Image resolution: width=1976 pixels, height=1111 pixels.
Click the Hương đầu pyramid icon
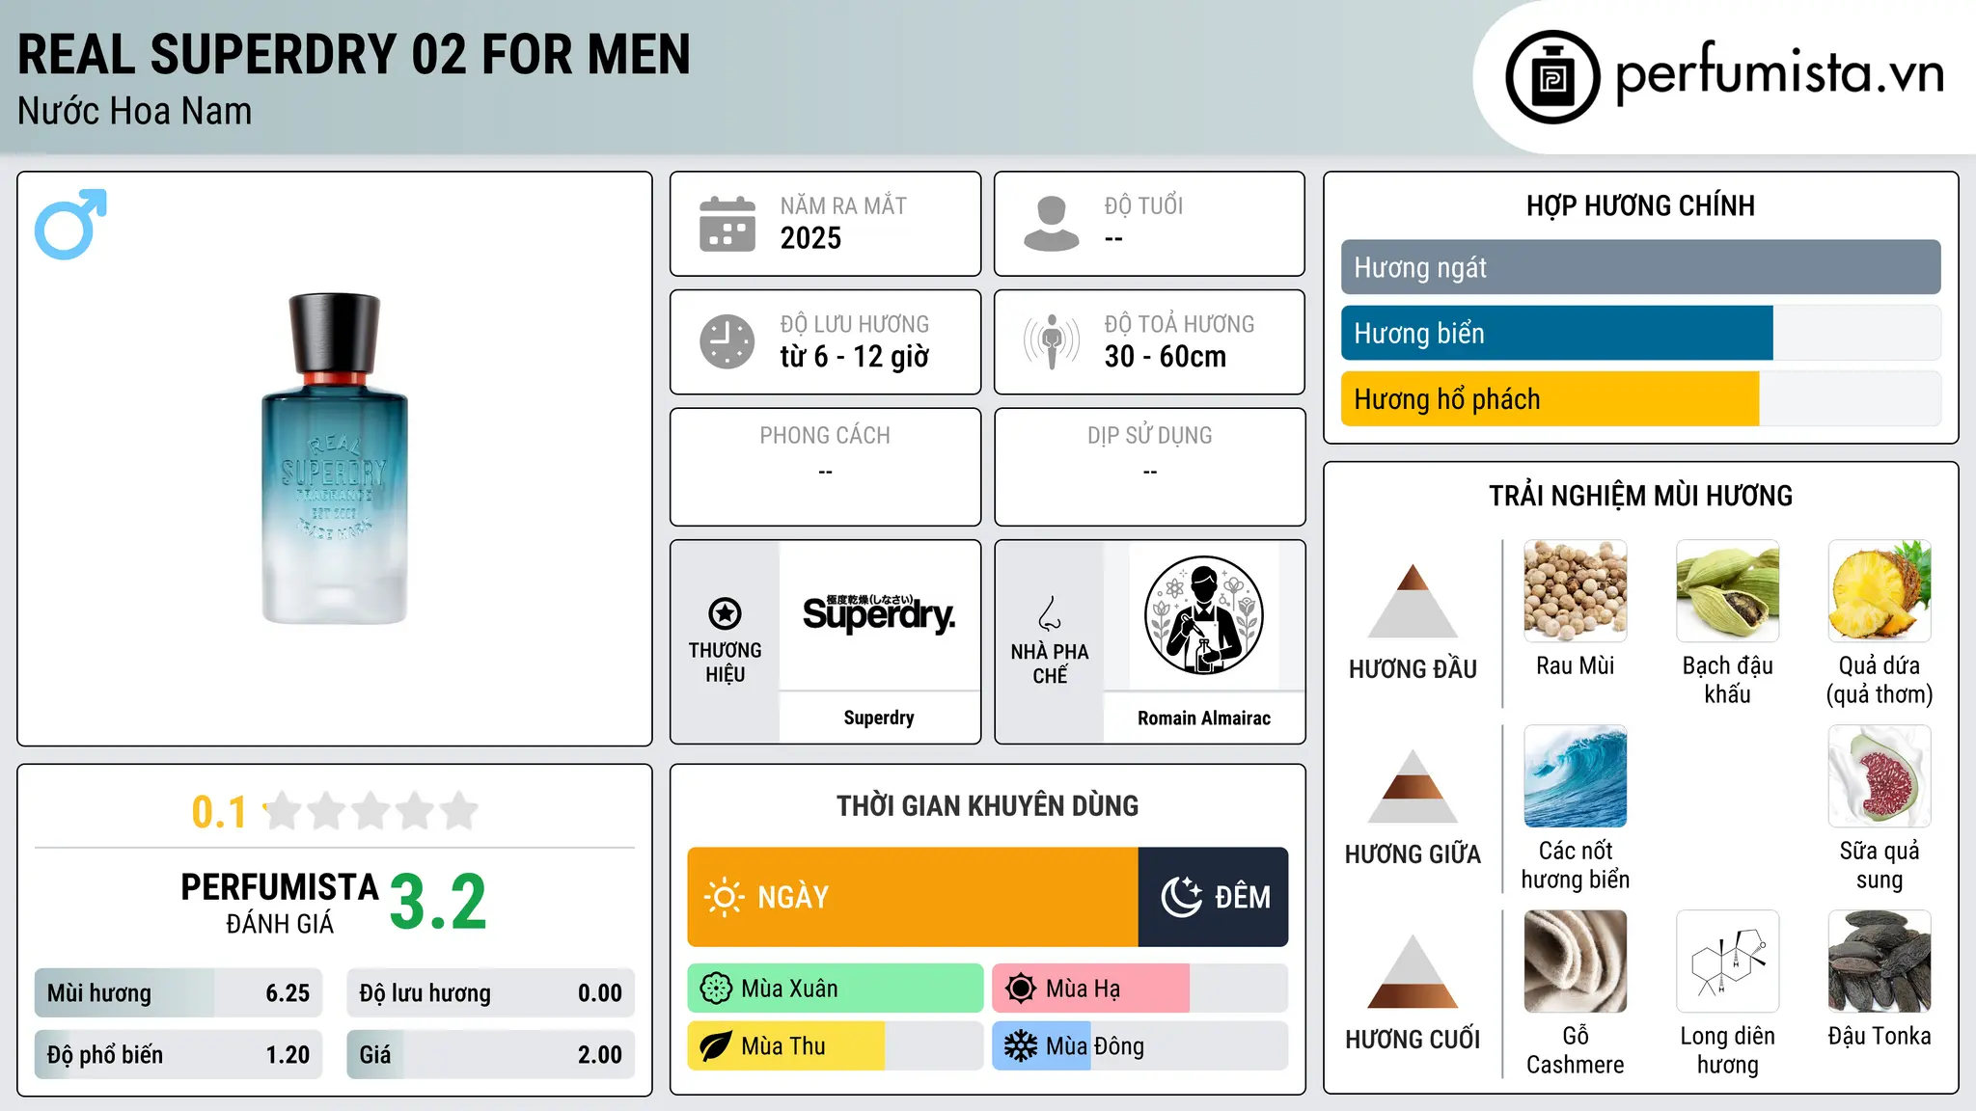[1413, 600]
